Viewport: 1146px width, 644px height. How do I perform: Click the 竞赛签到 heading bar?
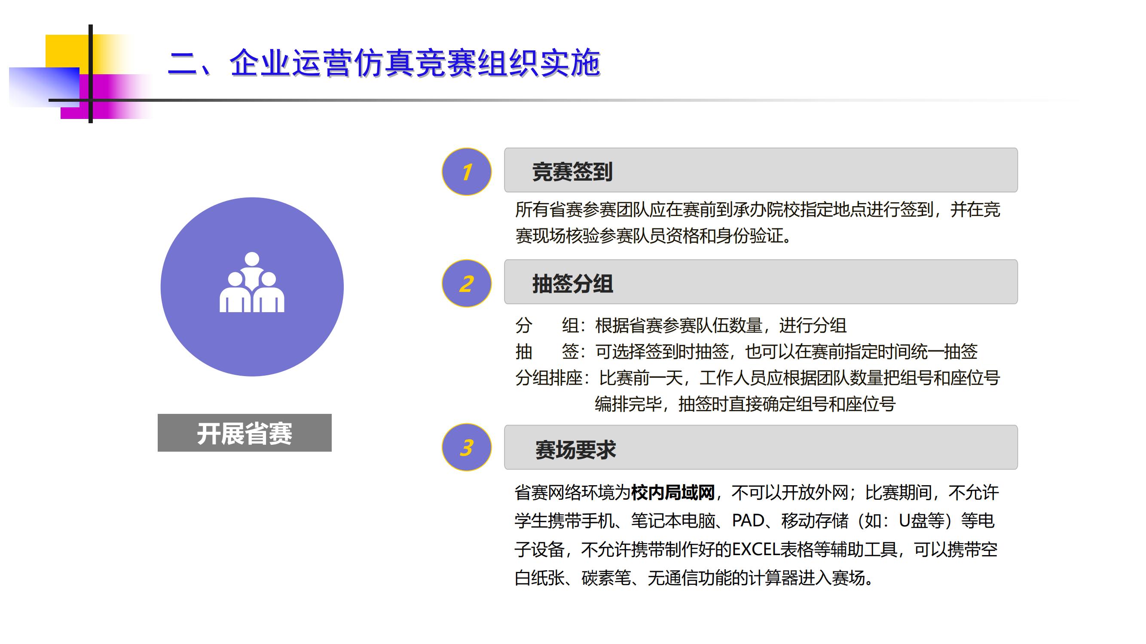point(761,170)
